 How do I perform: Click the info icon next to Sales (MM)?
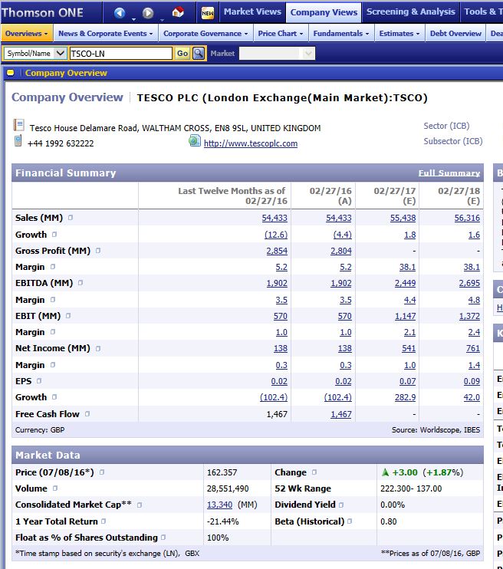pyautogui.click(x=71, y=219)
